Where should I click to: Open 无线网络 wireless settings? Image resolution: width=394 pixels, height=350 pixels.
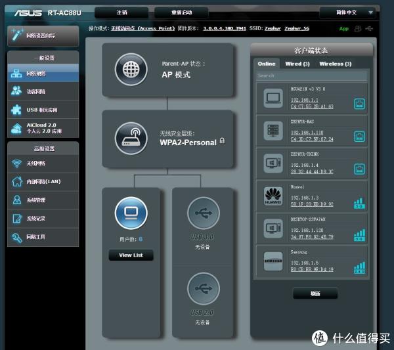pos(43,164)
